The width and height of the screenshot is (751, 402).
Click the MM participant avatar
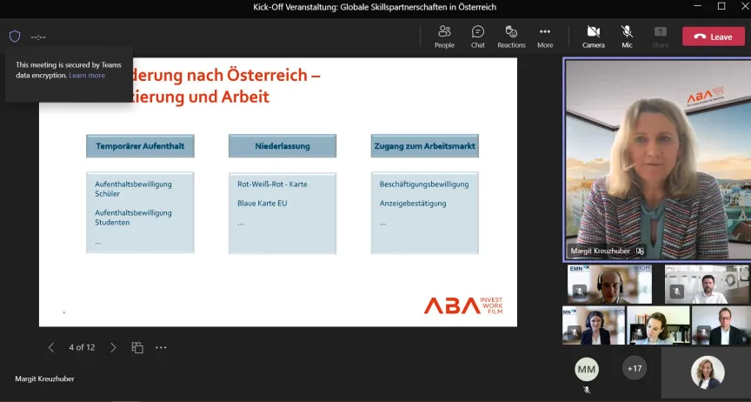pyautogui.click(x=587, y=370)
